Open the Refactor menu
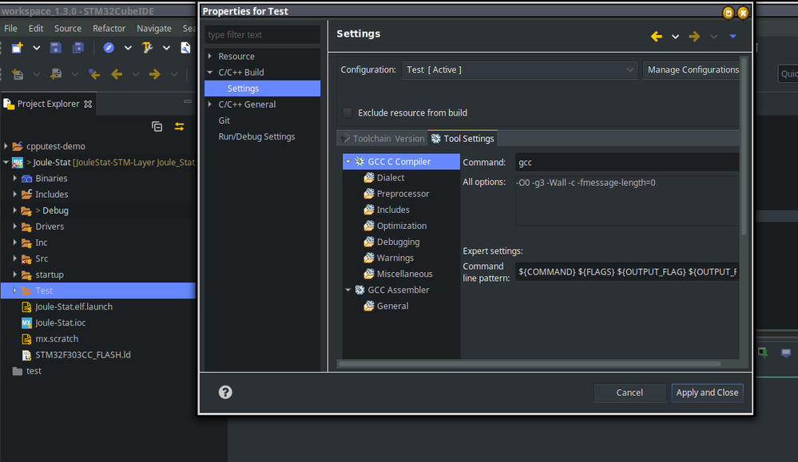 (109, 29)
